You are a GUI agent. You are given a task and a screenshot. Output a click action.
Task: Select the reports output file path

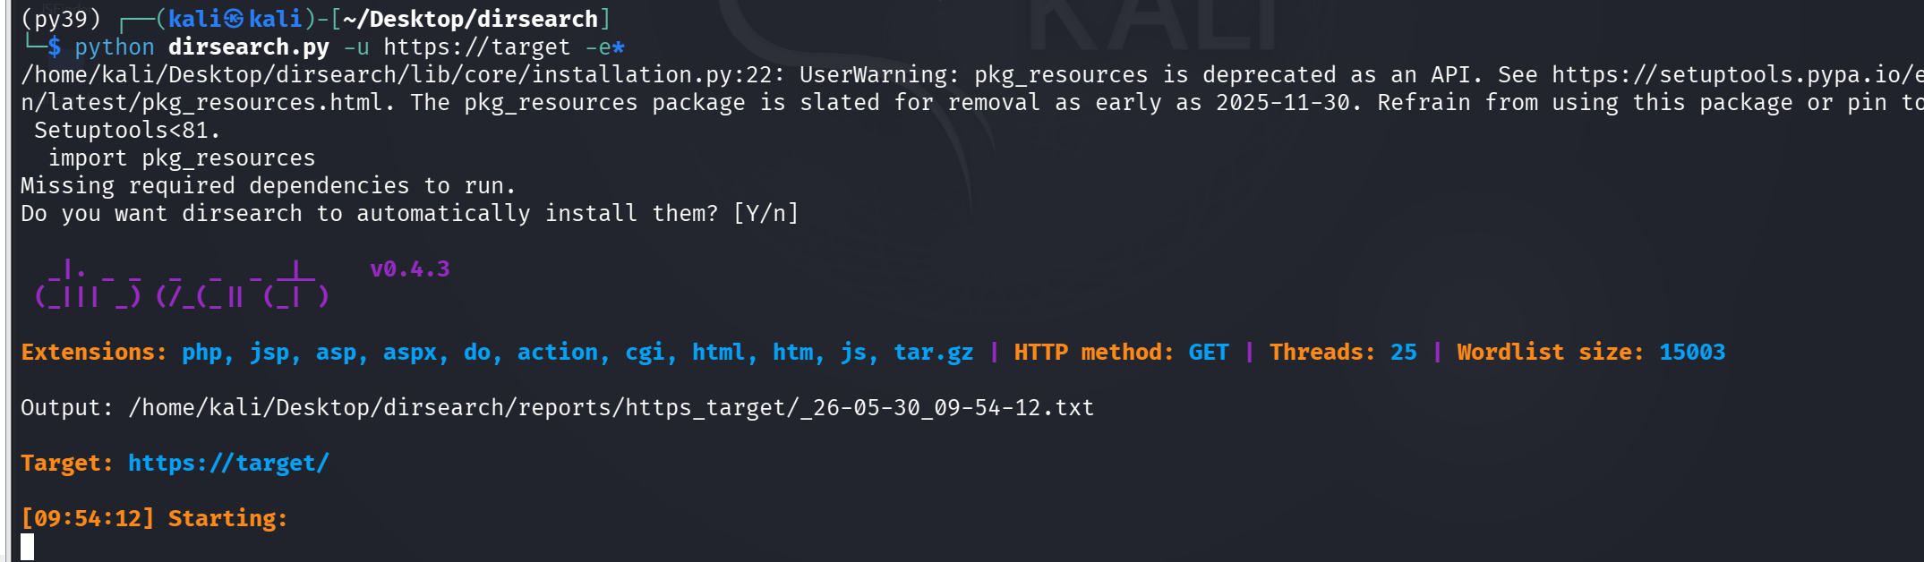(611, 408)
